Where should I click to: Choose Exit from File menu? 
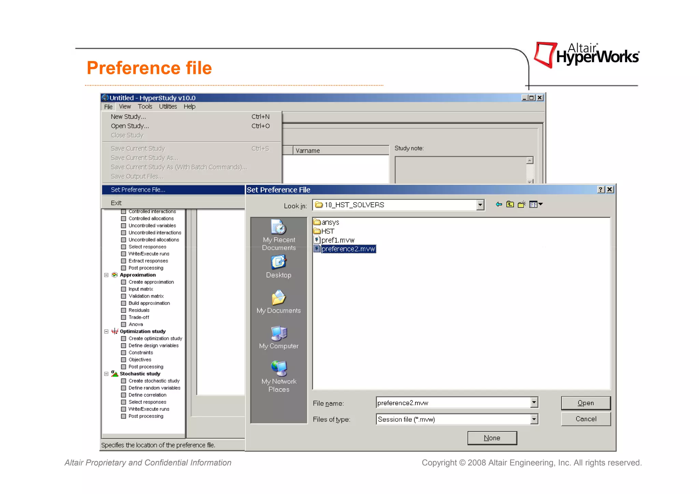click(x=173, y=203)
